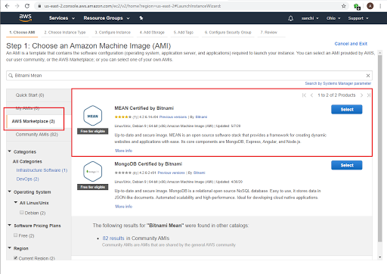
Task: Open the Resource Groups dropdown
Action: (x=107, y=18)
